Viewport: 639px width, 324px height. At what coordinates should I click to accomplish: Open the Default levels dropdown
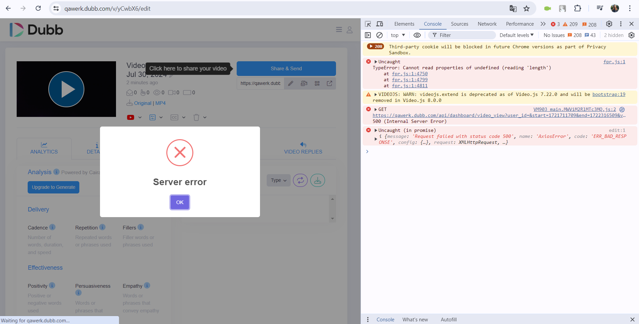click(x=516, y=35)
